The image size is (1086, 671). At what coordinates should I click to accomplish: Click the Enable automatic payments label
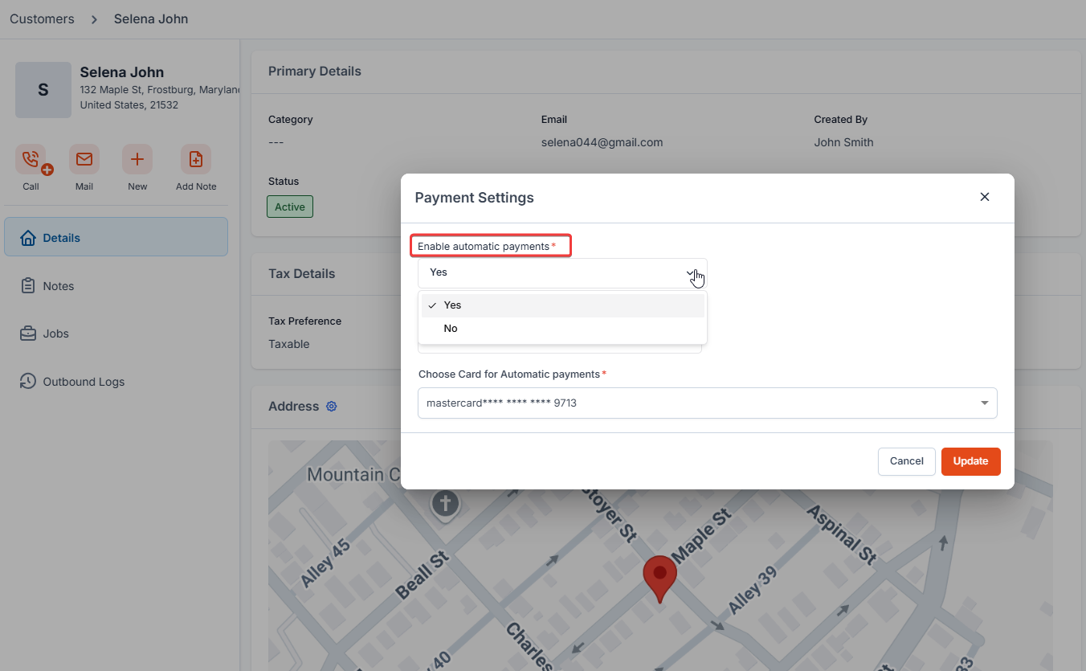point(484,246)
